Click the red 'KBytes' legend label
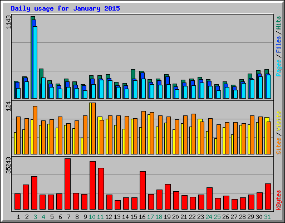285x223 pixels. (278, 200)
